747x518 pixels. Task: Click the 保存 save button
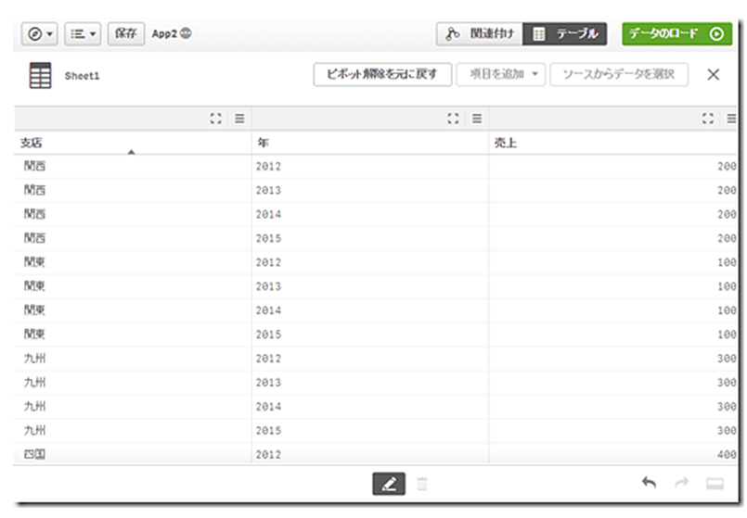click(126, 33)
